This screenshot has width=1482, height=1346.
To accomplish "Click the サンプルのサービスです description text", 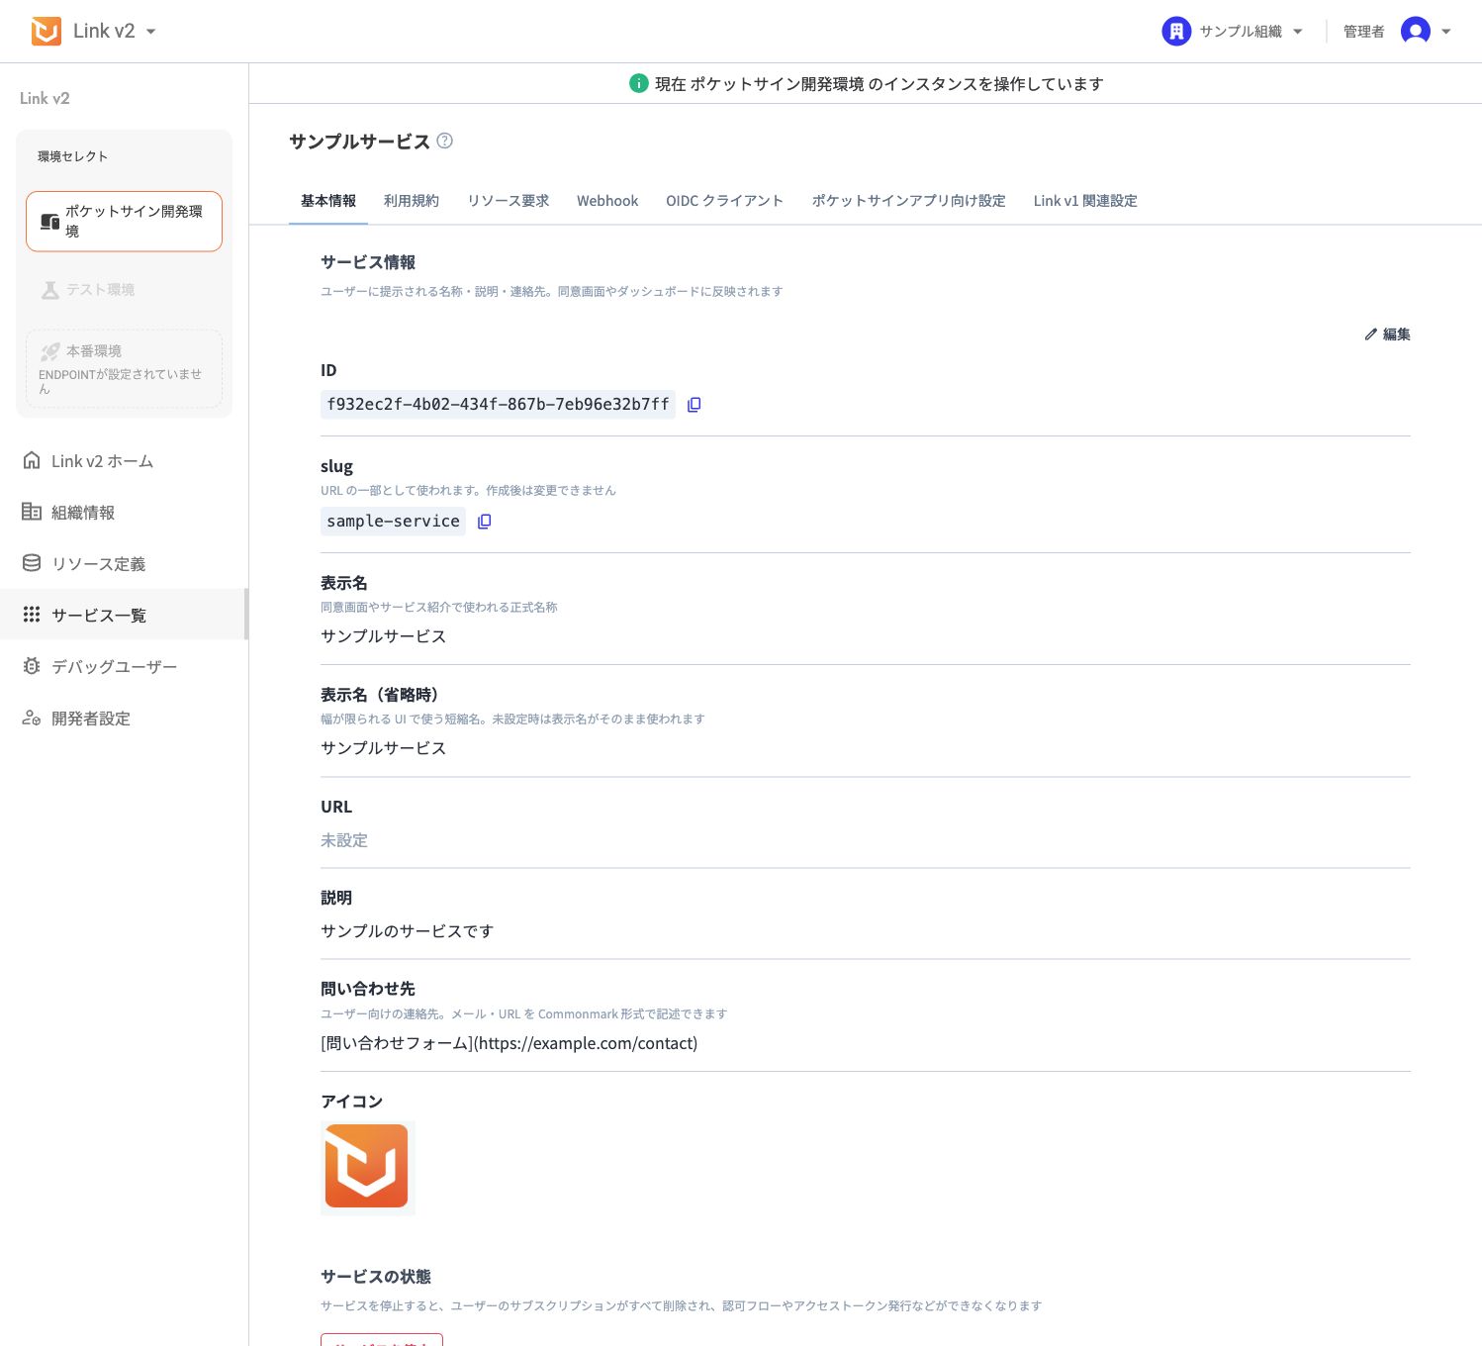I will pos(408,931).
